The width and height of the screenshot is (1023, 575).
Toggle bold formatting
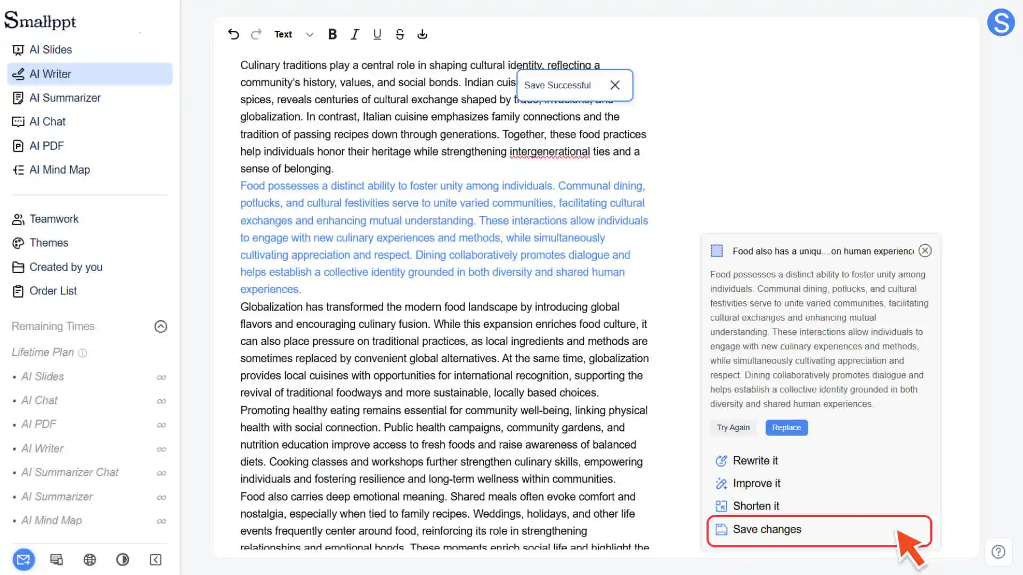click(x=332, y=35)
